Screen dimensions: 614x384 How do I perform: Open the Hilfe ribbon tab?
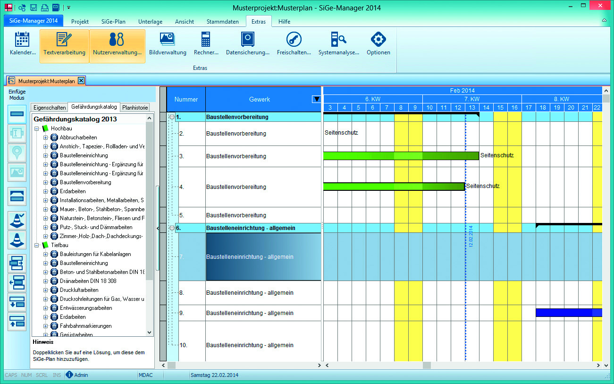284,22
